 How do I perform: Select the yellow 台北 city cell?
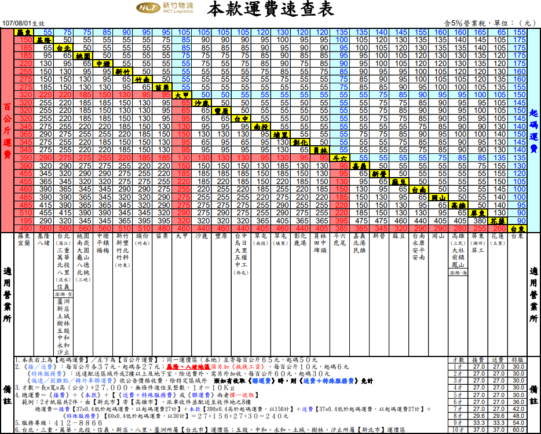point(64,48)
